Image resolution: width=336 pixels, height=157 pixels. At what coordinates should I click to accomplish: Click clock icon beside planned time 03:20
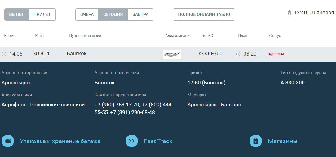tap(238, 54)
